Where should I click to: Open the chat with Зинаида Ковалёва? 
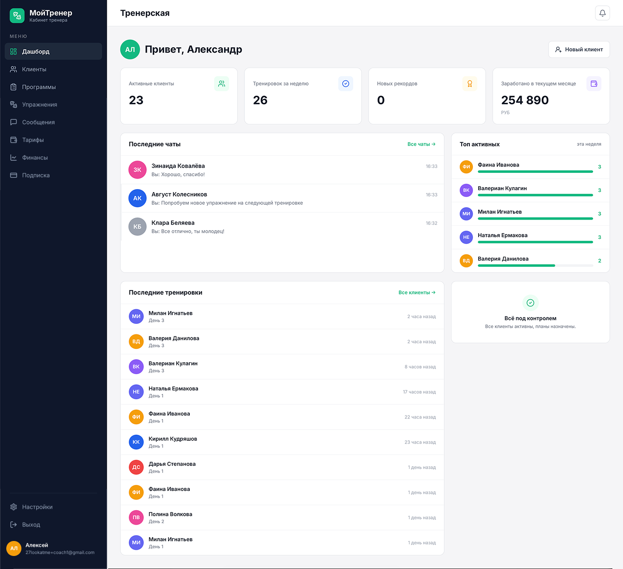click(x=282, y=170)
